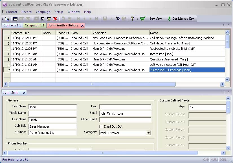233x163 pixels.
Task: Click the red X delete record icon
Action: (55, 19)
